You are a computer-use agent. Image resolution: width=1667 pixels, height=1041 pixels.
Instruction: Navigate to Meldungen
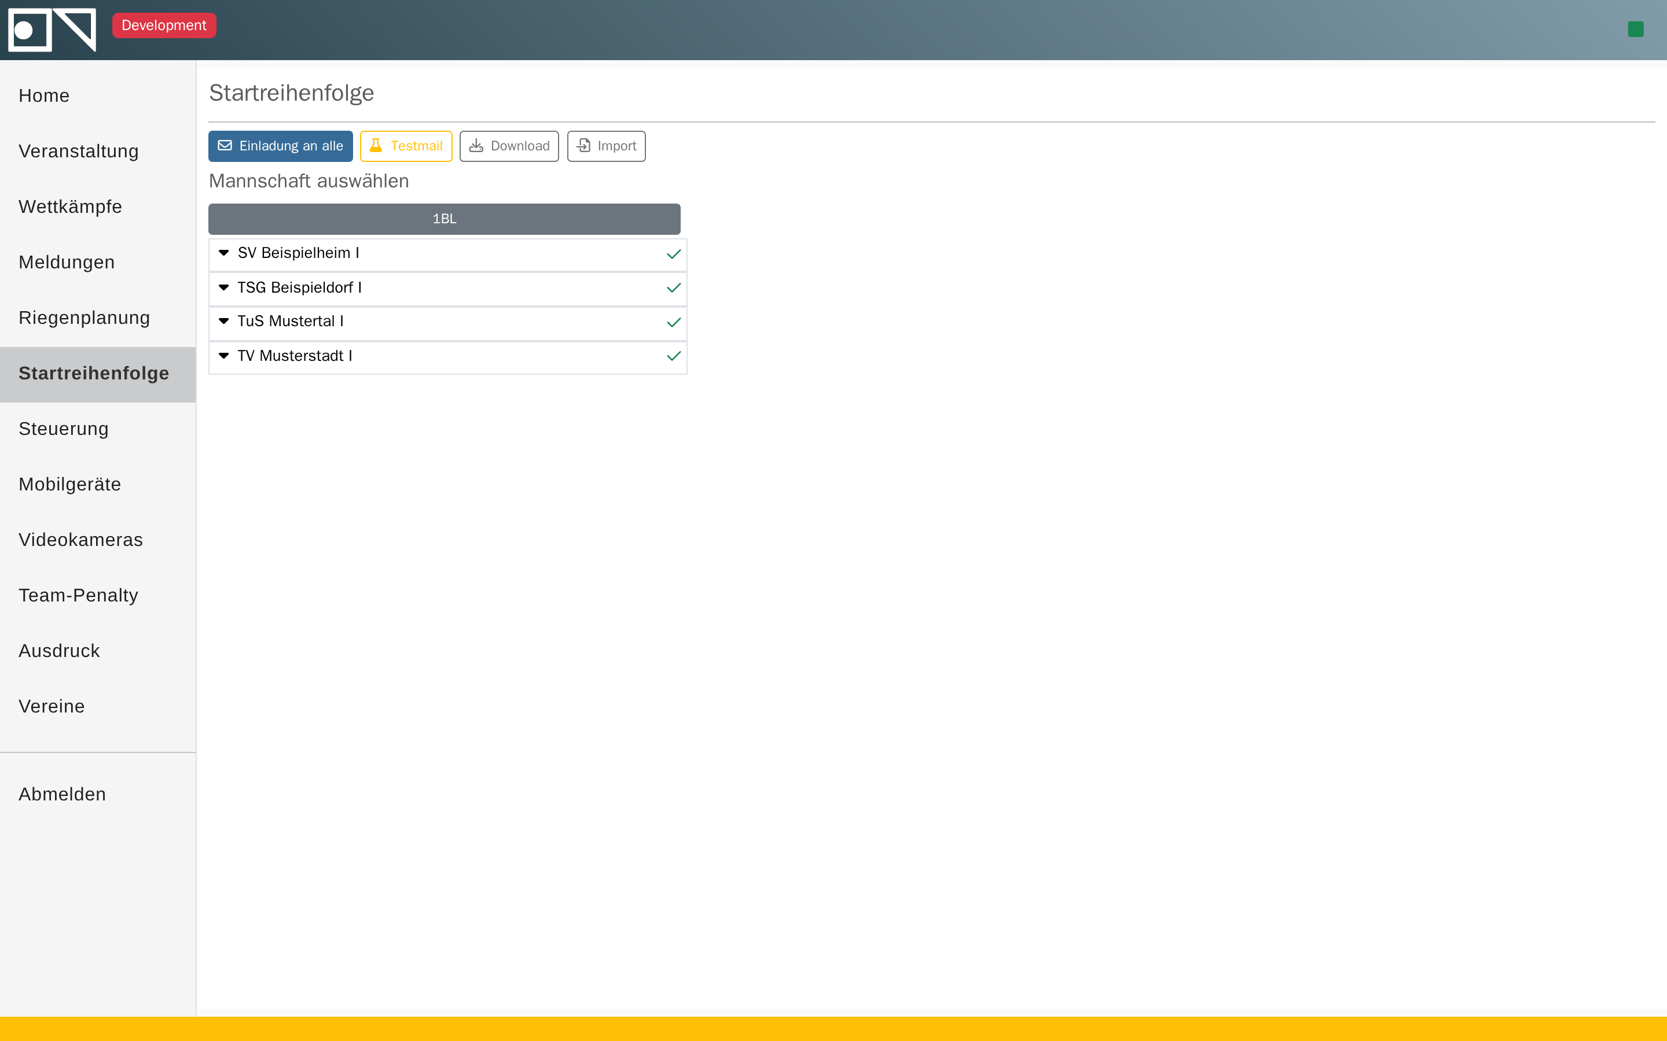click(x=98, y=263)
